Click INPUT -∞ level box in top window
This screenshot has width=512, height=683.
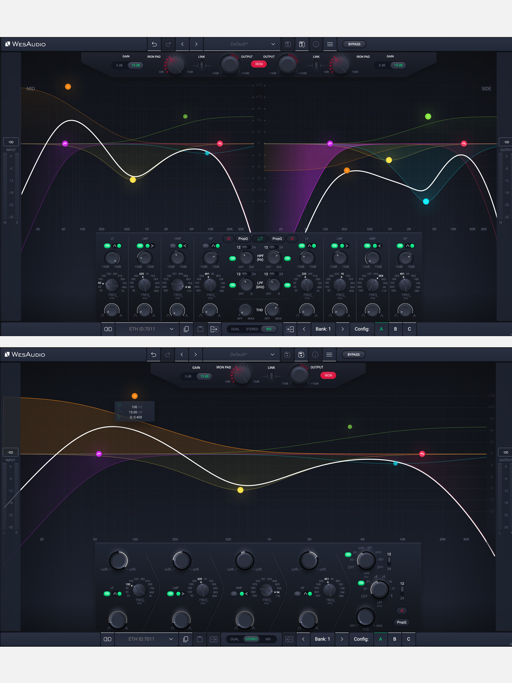11,142
